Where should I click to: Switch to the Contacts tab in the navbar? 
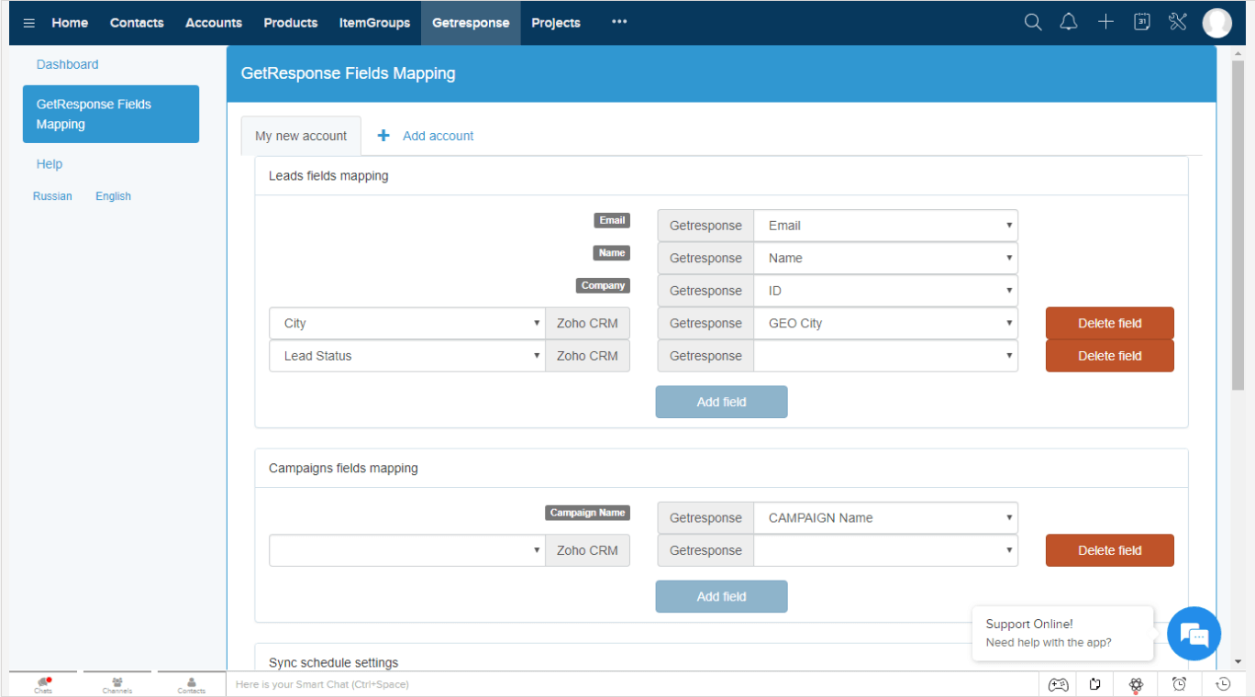click(x=136, y=22)
